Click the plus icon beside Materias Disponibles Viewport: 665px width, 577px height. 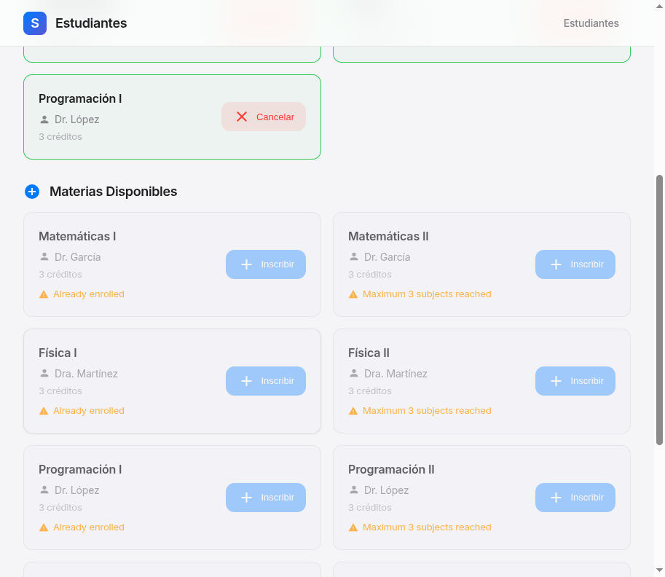click(32, 192)
